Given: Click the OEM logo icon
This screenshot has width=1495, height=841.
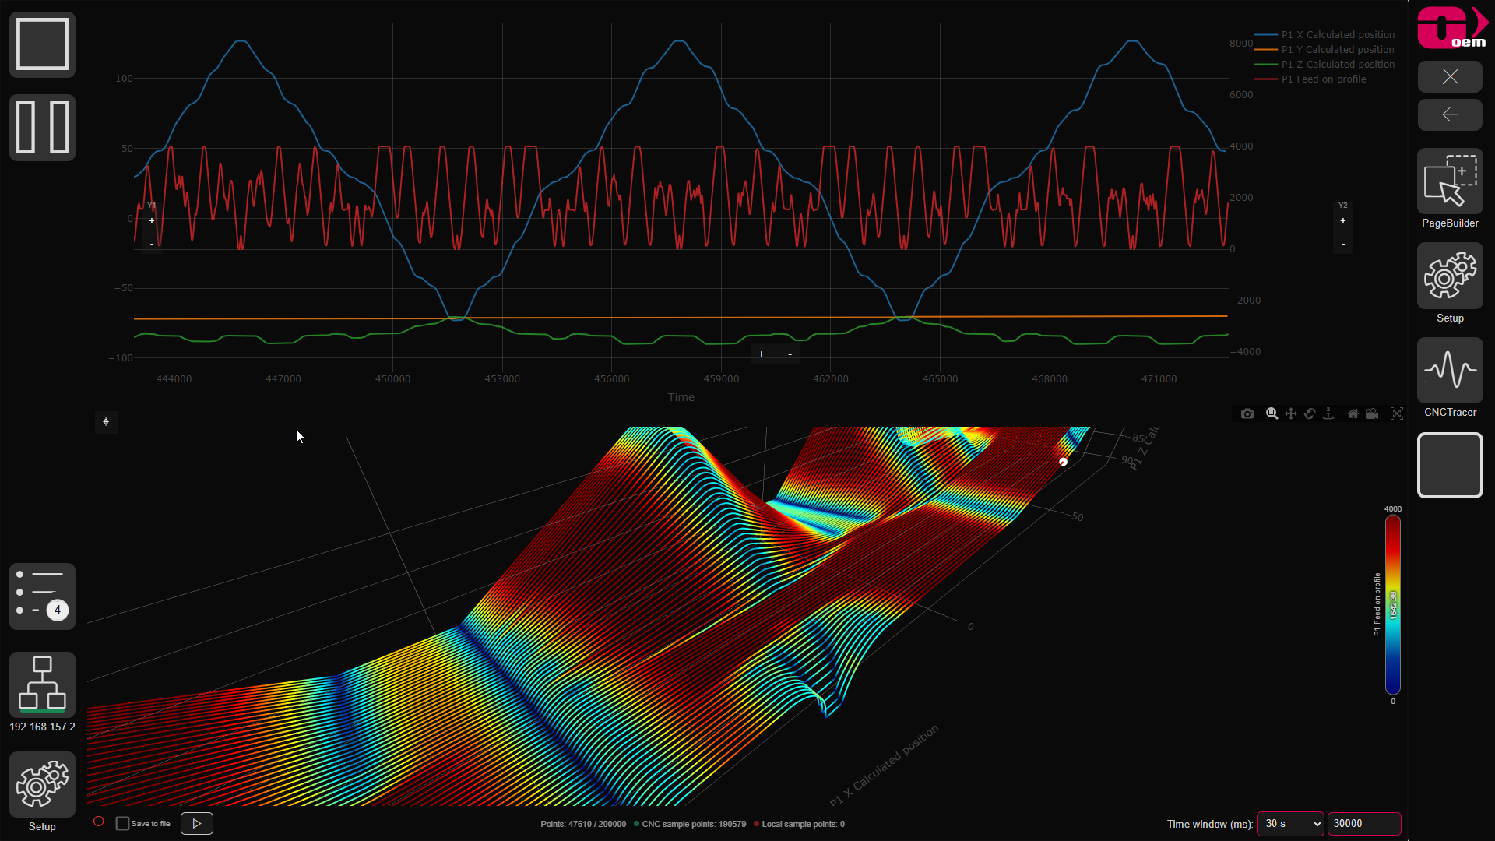Looking at the screenshot, I should 1451,28.
